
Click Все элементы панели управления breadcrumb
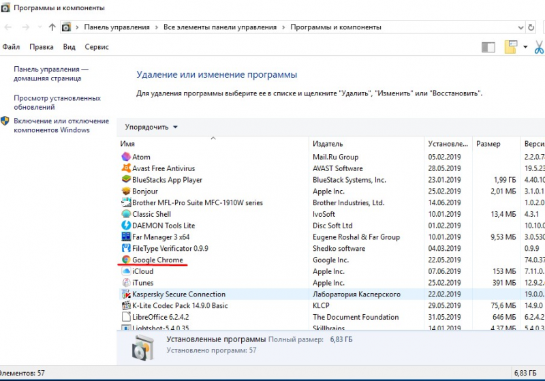220,27
